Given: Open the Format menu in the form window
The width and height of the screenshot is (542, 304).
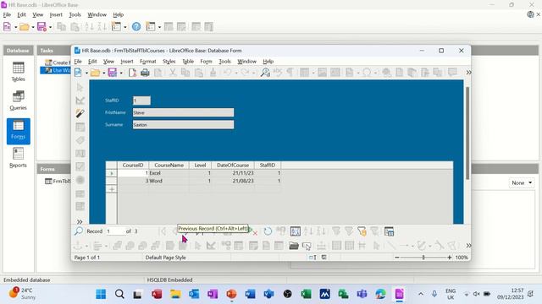Looking at the screenshot, I should (x=148, y=62).
